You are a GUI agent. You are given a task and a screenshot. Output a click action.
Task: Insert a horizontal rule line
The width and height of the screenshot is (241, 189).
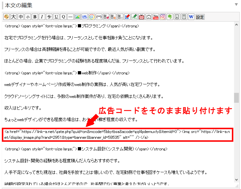pos(70,17)
